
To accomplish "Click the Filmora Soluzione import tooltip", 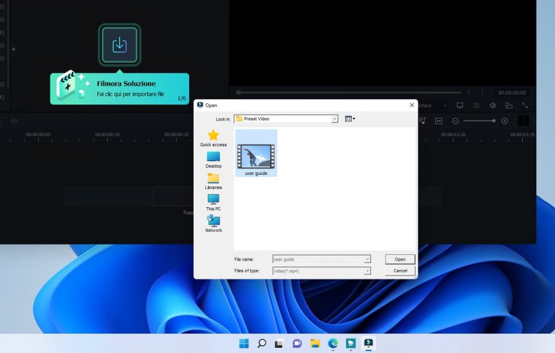I will (x=119, y=88).
